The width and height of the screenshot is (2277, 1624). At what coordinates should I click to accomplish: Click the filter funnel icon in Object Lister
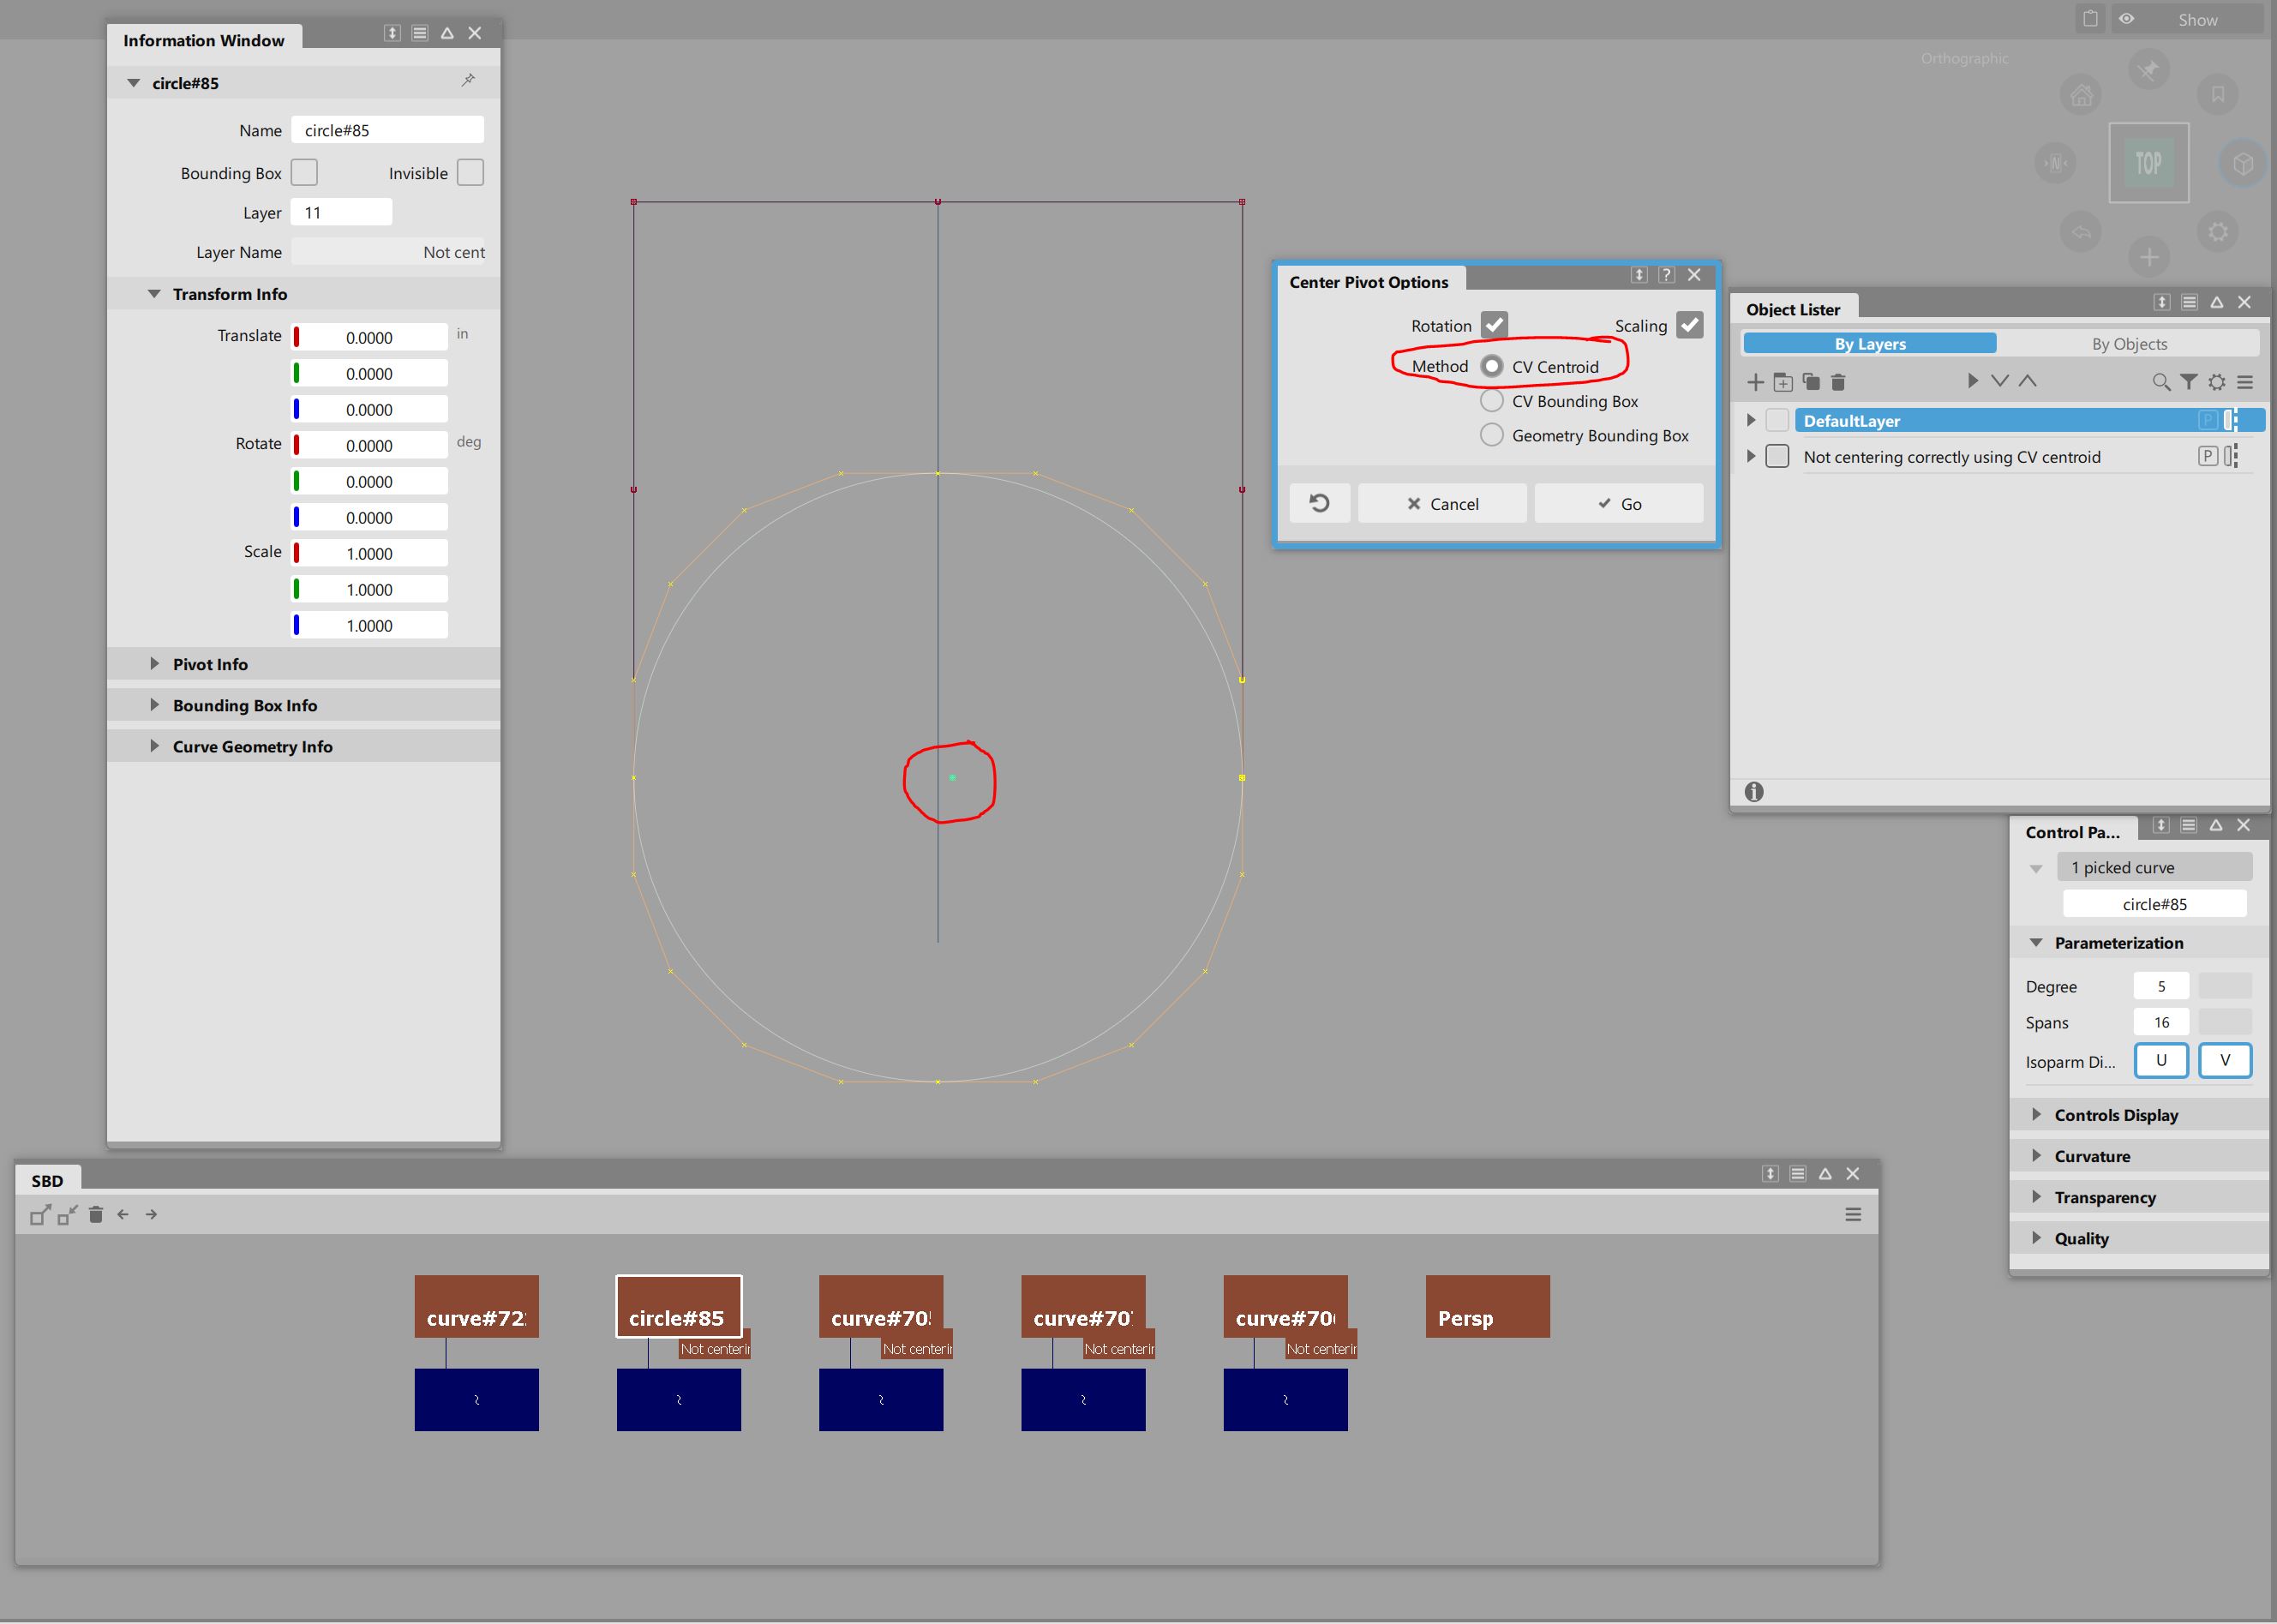pyautogui.click(x=2189, y=382)
